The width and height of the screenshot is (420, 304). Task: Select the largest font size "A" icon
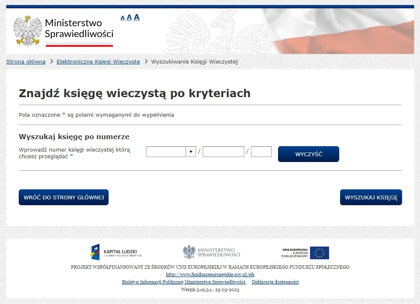click(137, 17)
